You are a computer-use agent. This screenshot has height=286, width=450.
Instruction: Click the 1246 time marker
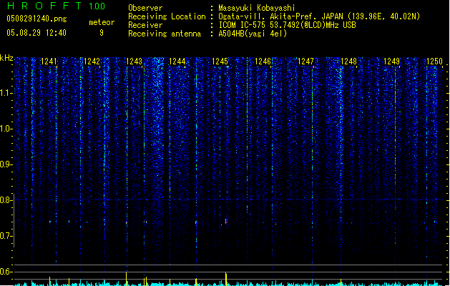click(263, 61)
